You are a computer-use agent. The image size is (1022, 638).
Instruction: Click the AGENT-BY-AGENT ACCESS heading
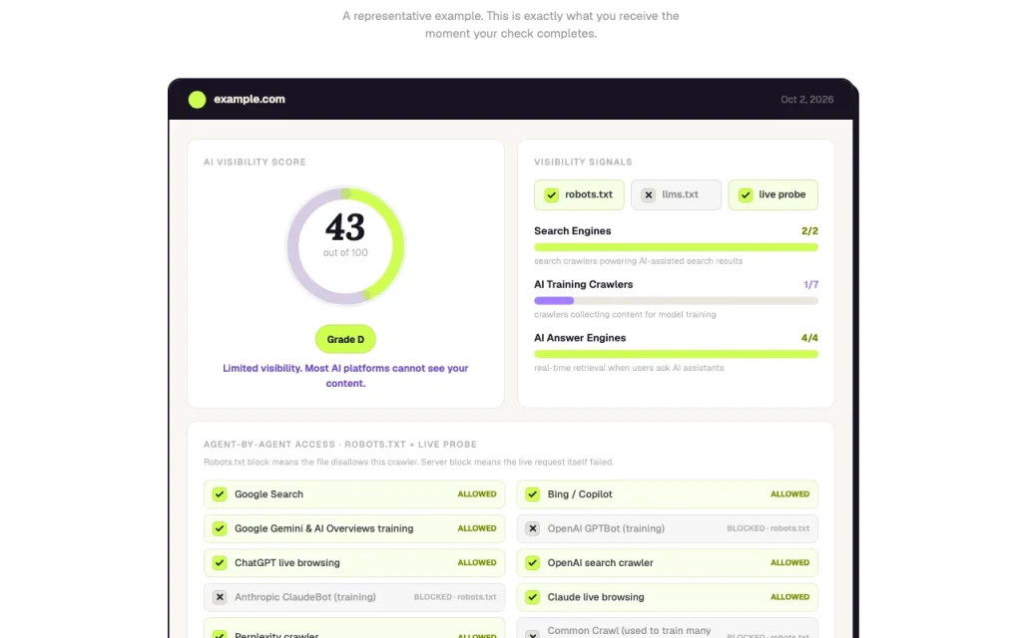tap(340, 445)
